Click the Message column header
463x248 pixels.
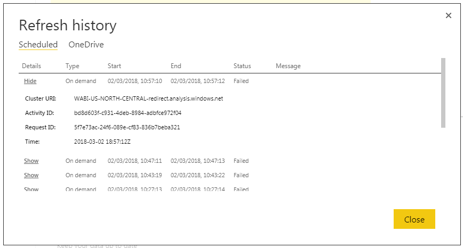click(288, 66)
